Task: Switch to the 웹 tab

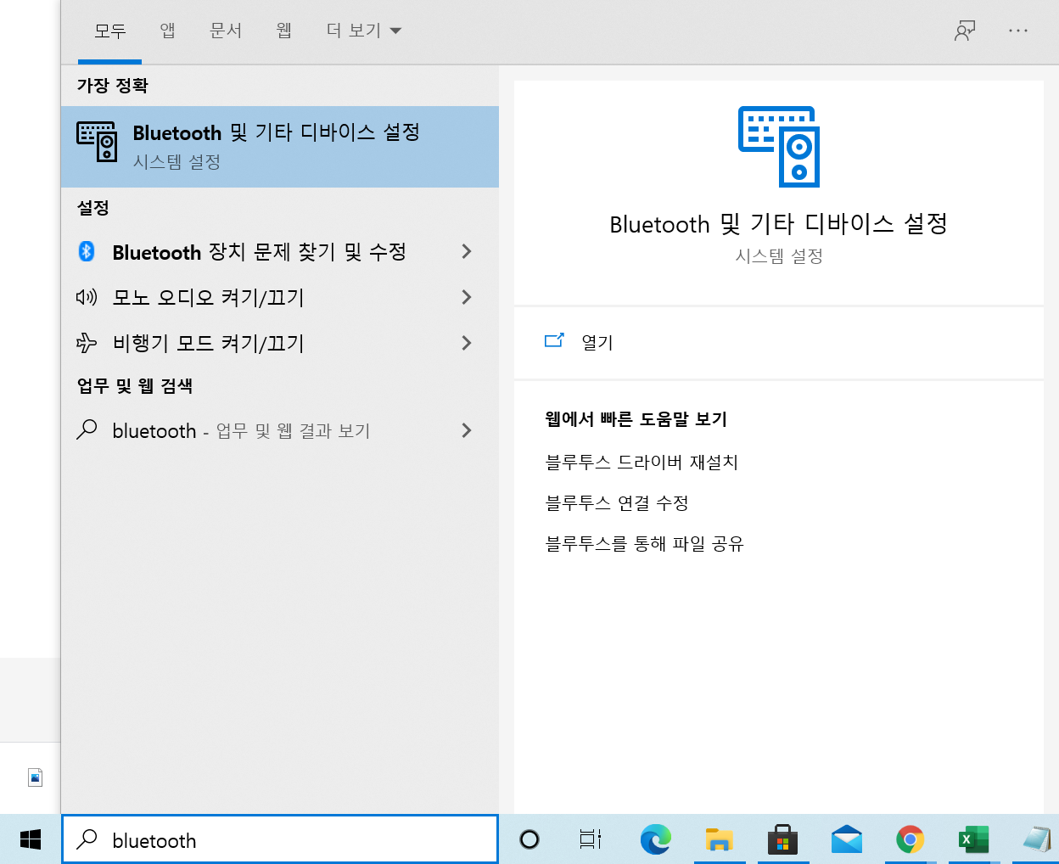Action: (x=284, y=31)
